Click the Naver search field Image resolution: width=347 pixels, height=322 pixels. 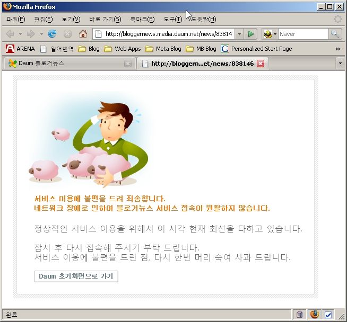click(x=303, y=34)
